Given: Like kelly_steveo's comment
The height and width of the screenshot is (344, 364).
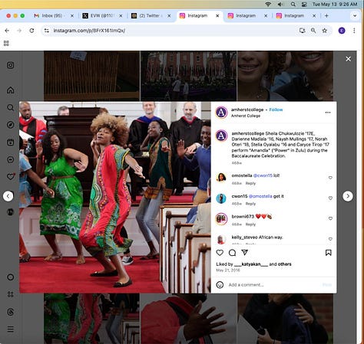Looking at the screenshot, I should point(330,239).
